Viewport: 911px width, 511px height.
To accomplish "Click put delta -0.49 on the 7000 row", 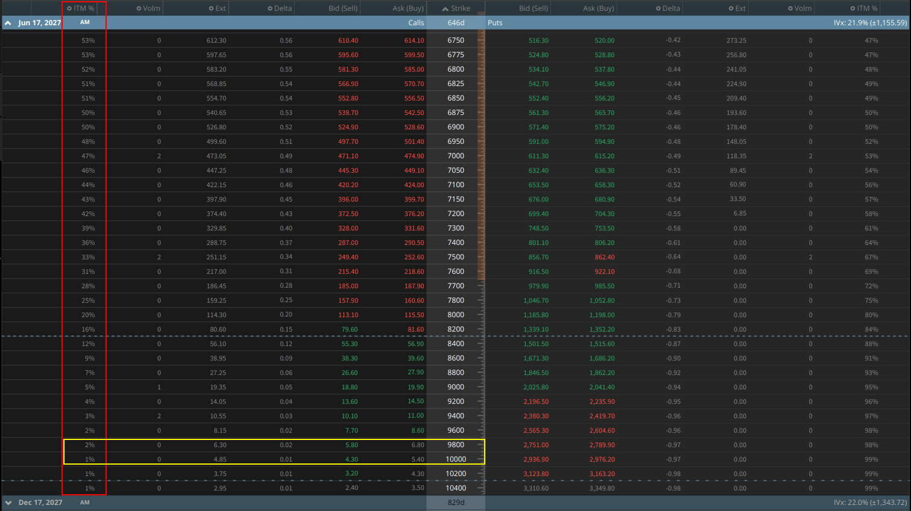I will click(x=673, y=156).
